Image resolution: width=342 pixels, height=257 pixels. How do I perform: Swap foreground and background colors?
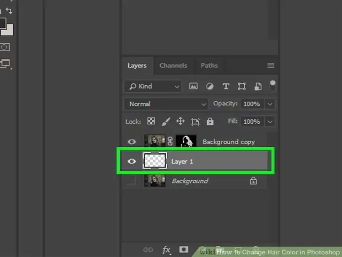tap(9, 10)
